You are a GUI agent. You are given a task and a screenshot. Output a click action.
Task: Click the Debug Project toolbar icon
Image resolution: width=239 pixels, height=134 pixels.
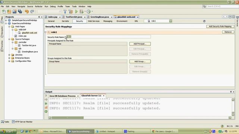click(x=81, y=12)
